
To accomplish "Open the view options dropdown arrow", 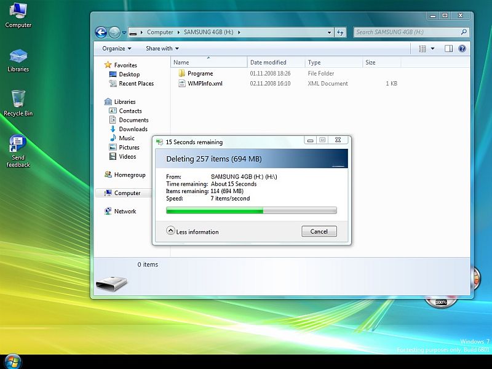I will (433, 49).
